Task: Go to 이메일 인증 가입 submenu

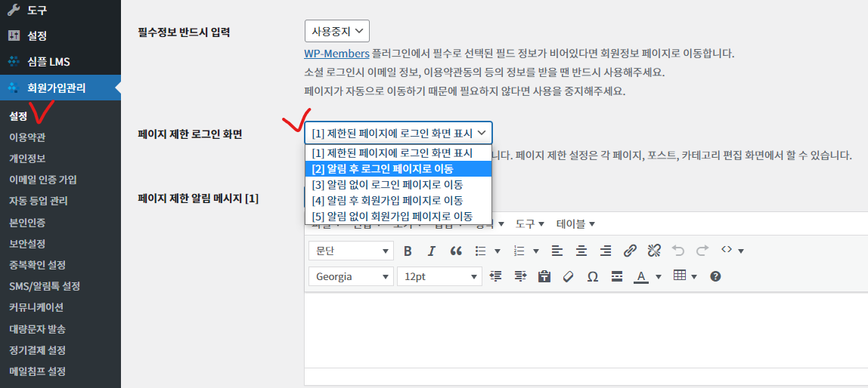Action: click(43, 180)
